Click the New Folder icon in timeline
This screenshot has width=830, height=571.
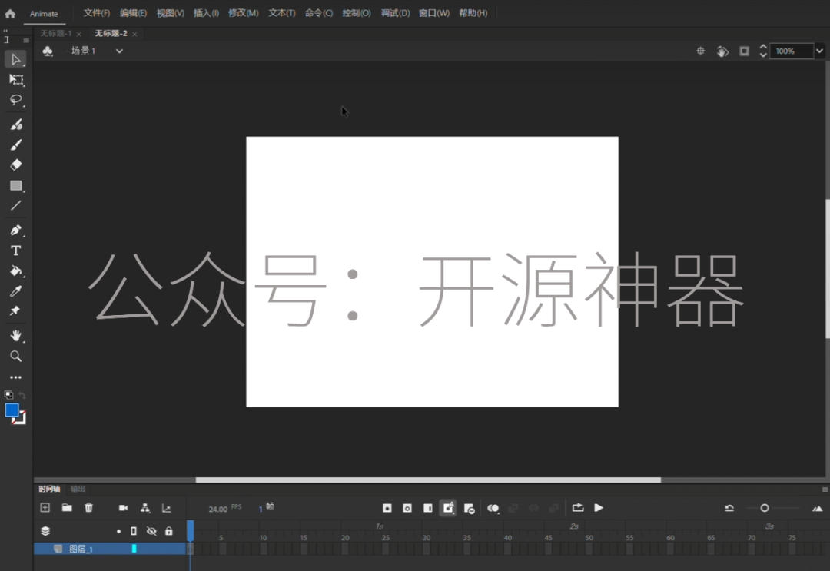pos(67,507)
